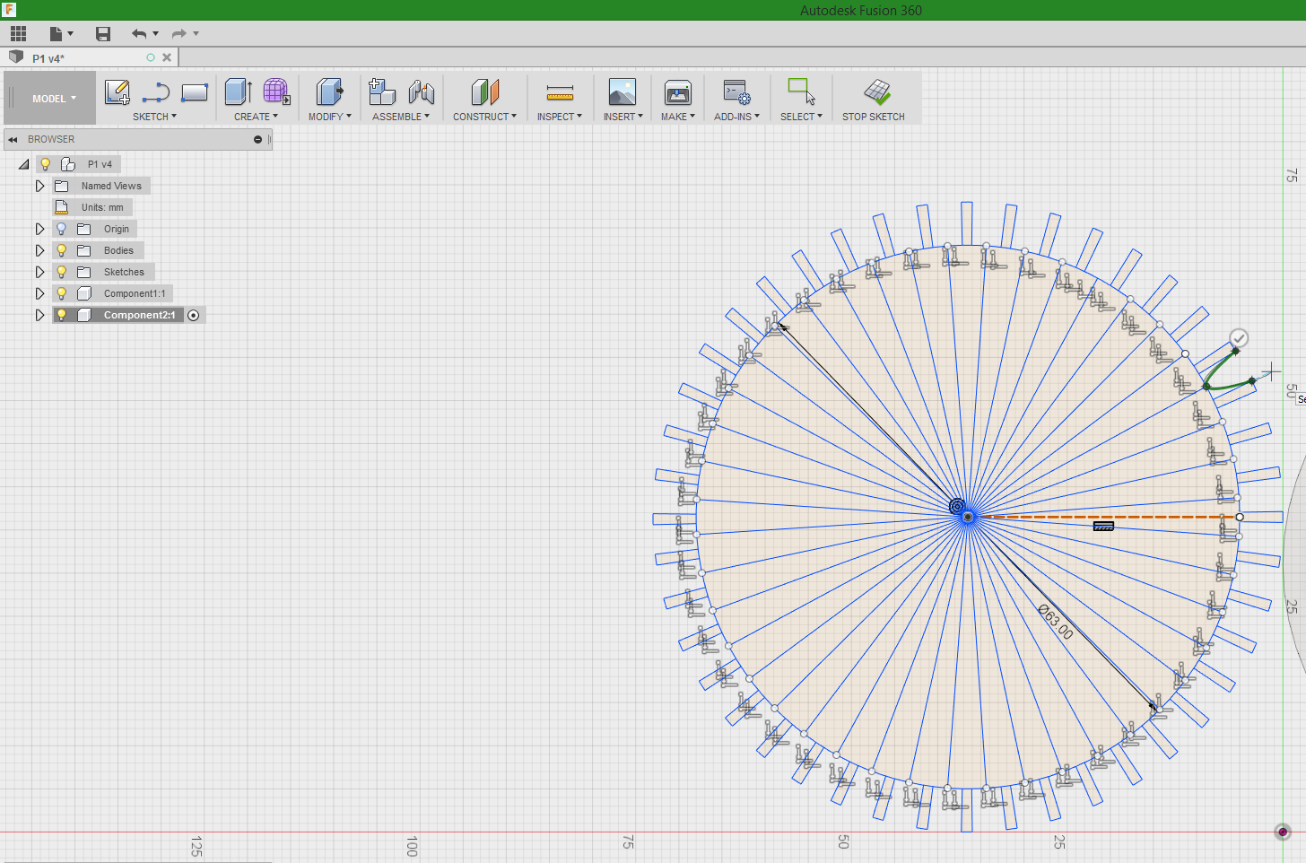Toggle visibility bulb of P1 v4 root

pos(46,164)
